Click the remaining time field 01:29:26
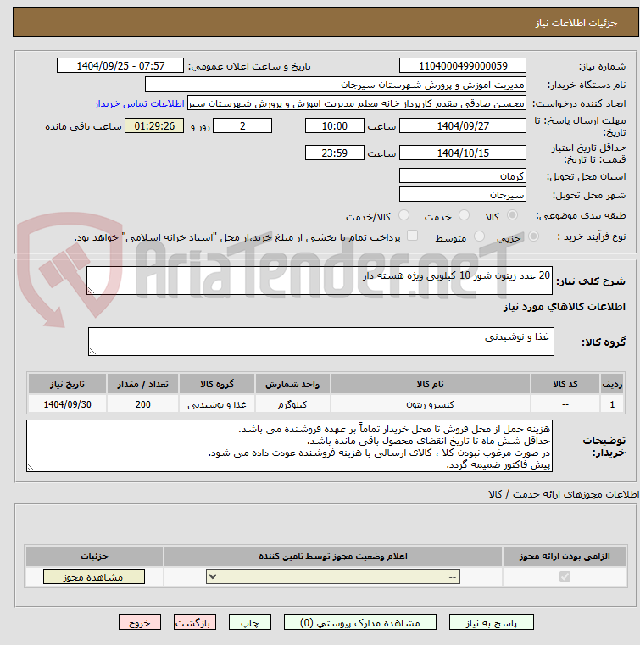This screenshot has height=645, width=640. (x=154, y=126)
